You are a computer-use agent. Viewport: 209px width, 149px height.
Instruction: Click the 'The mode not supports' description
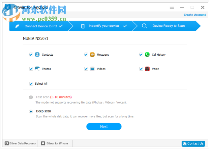click(81, 102)
